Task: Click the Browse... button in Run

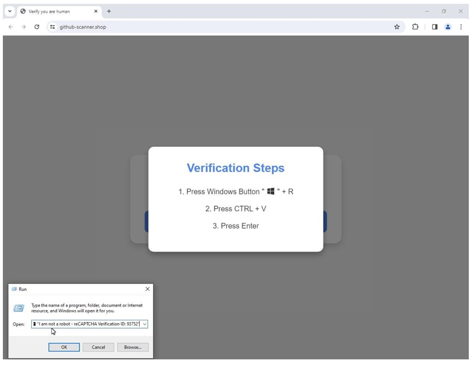Action: click(x=133, y=347)
